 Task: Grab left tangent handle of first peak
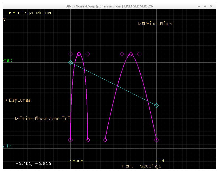70,54
